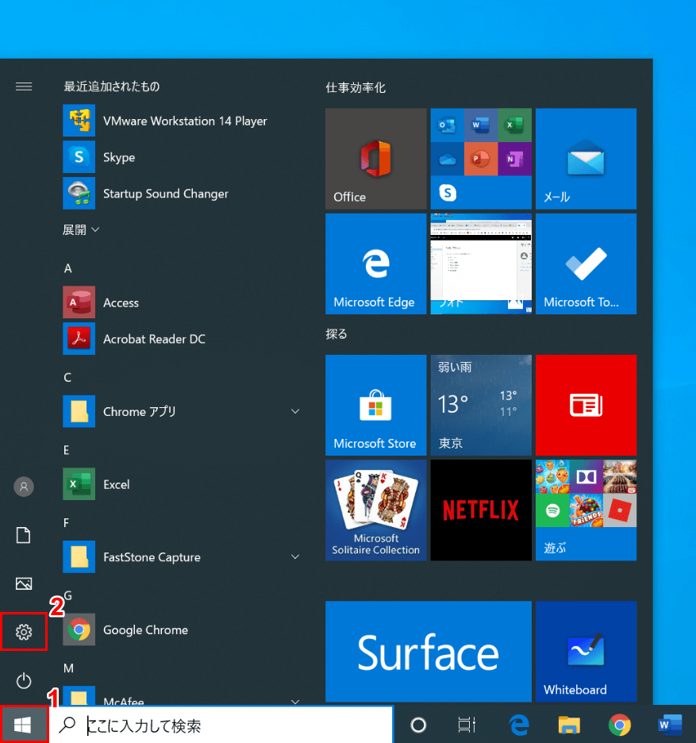Open Documents icon in Start sidebar
This screenshot has height=743, width=696.
pyautogui.click(x=24, y=535)
